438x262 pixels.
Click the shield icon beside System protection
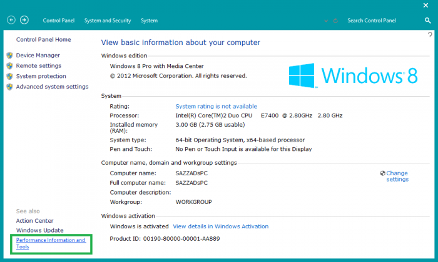pyautogui.click(x=9, y=76)
